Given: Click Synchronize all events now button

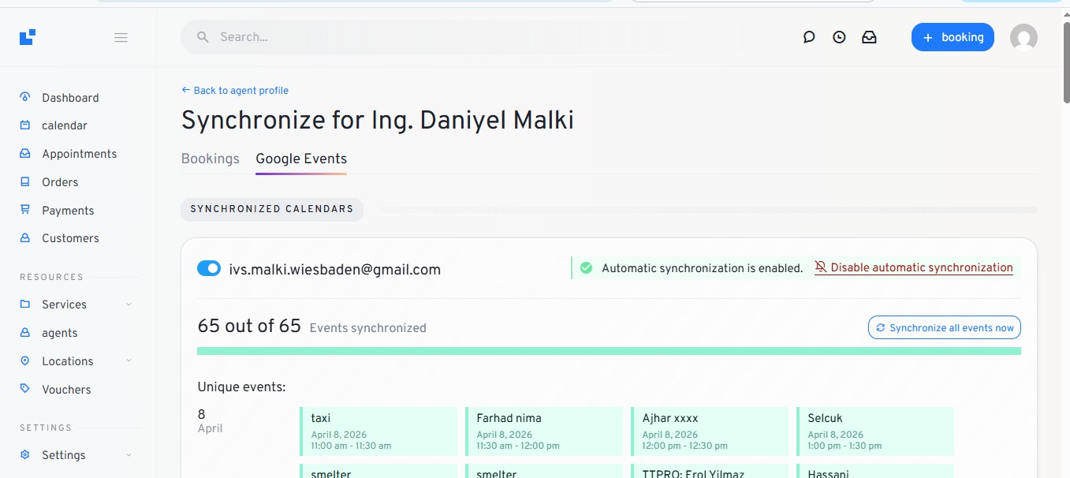Looking at the screenshot, I should 944,327.
